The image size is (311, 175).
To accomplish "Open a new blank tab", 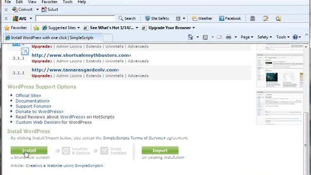I will point(108,38).
